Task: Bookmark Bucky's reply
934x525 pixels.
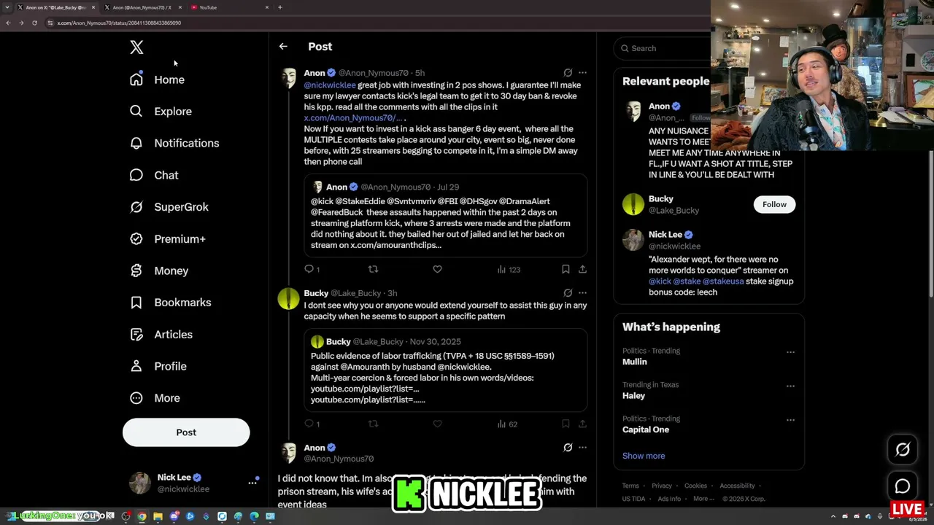Action: point(566,424)
